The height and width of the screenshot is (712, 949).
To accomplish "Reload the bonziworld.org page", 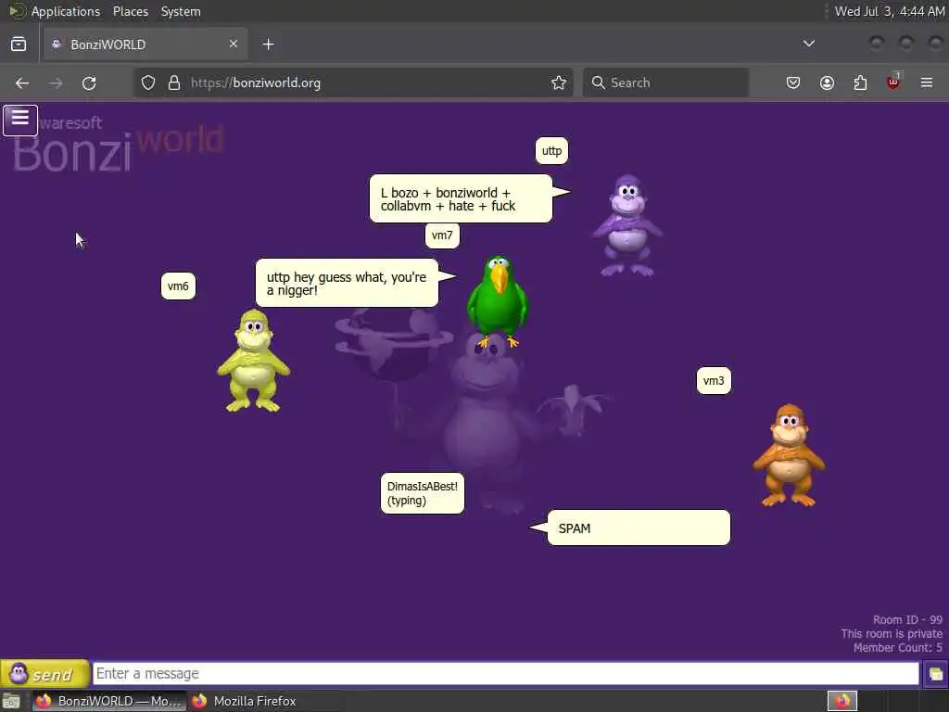I will coord(89,83).
